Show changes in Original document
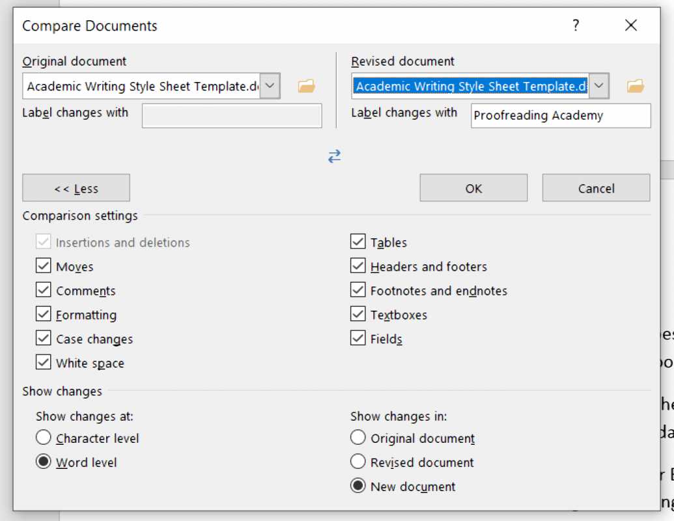 pos(358,438)
